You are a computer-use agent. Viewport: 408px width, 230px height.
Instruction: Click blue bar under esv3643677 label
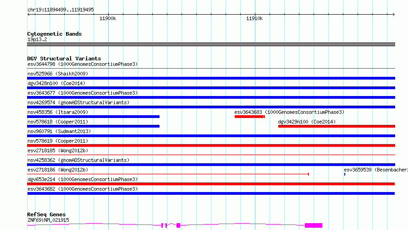[x=211, y=97]
